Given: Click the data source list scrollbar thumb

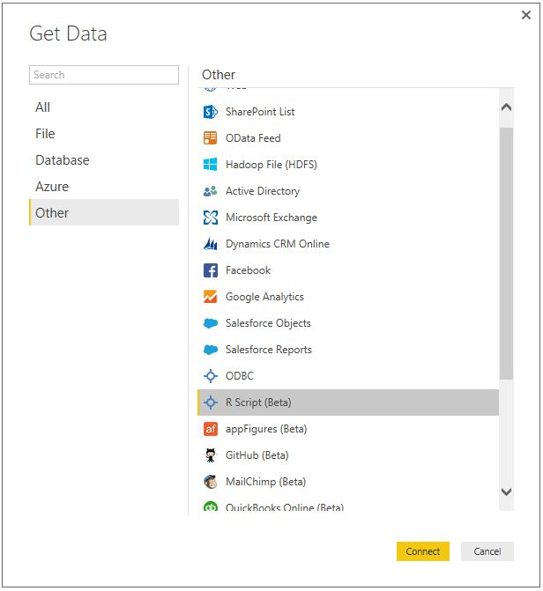Looking at the screenshot, I should coord(506,254).
